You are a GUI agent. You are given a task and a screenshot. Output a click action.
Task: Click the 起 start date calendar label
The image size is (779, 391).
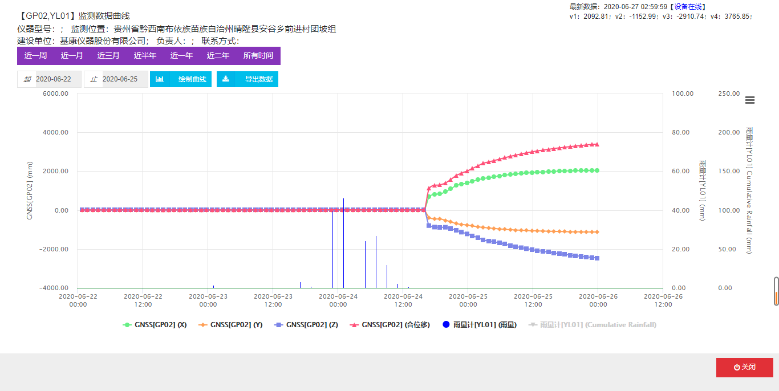coord(27,79)
